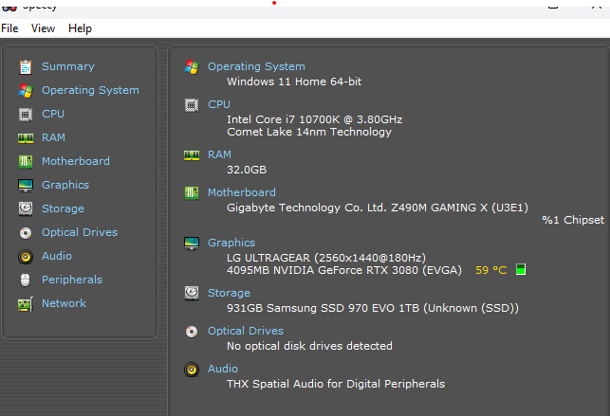Screen dimensions: 610x416
Task: Click the Audio heading link in summary
Action: click(223, 369)
